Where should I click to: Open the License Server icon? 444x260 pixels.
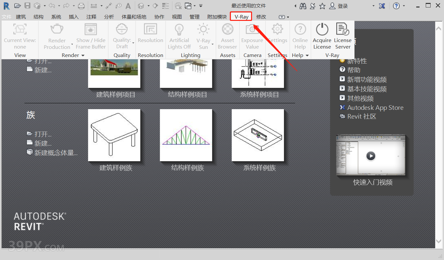point(342,29)
